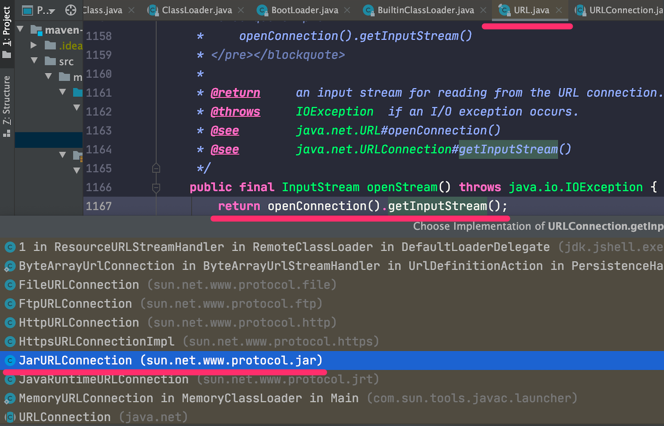664x426 pixels.
Task: Select HttpURLConnection implementation
Action: click(x=332, y=322)
